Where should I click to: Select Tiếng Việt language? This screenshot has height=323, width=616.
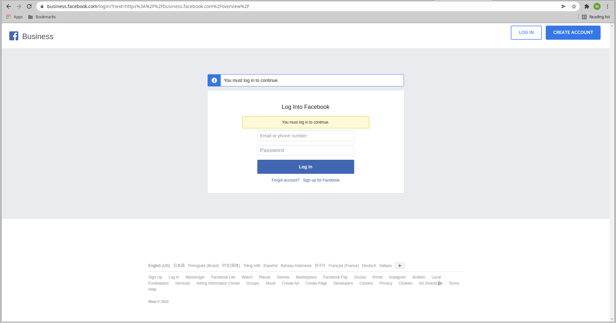coord(252,266)
